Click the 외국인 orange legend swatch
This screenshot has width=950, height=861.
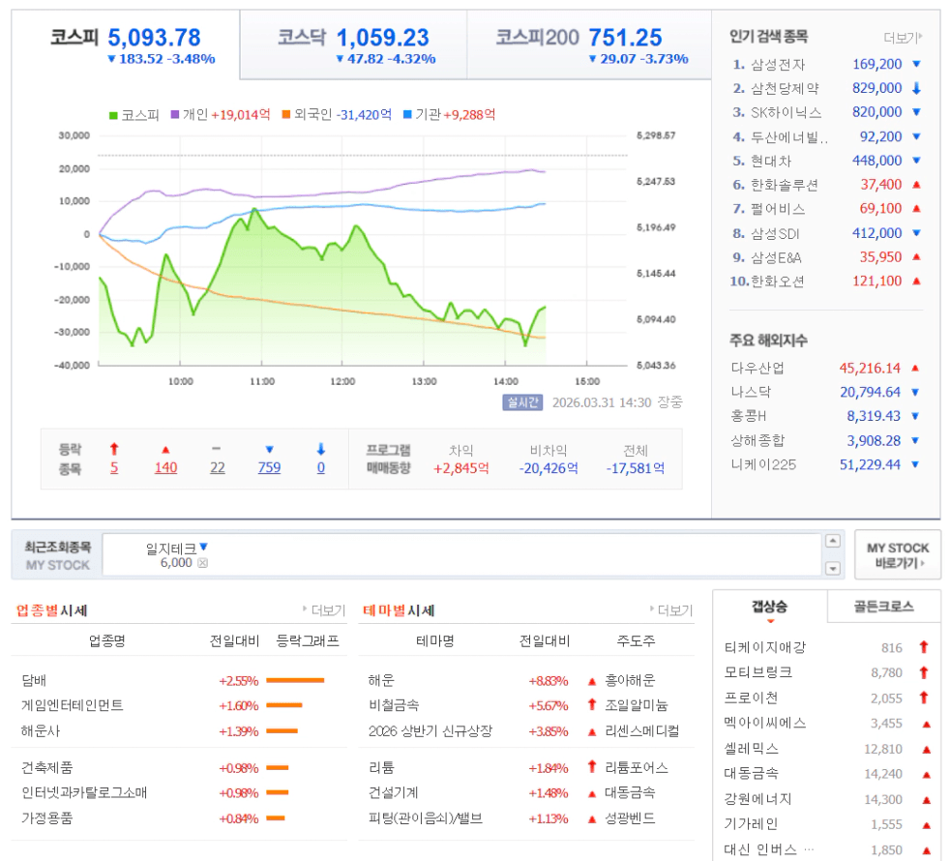(x=286, y=114)
